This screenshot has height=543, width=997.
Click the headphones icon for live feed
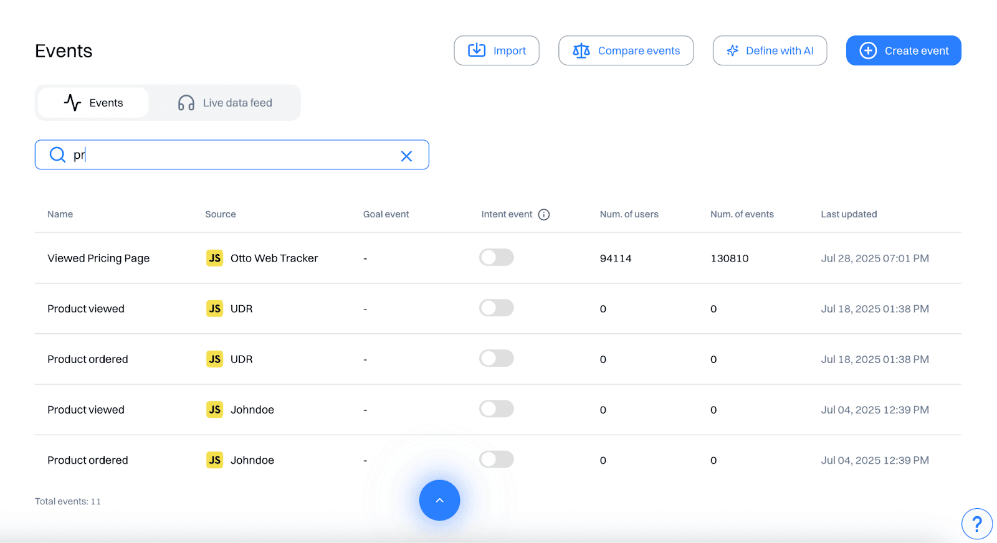click(x=186, y=103)
